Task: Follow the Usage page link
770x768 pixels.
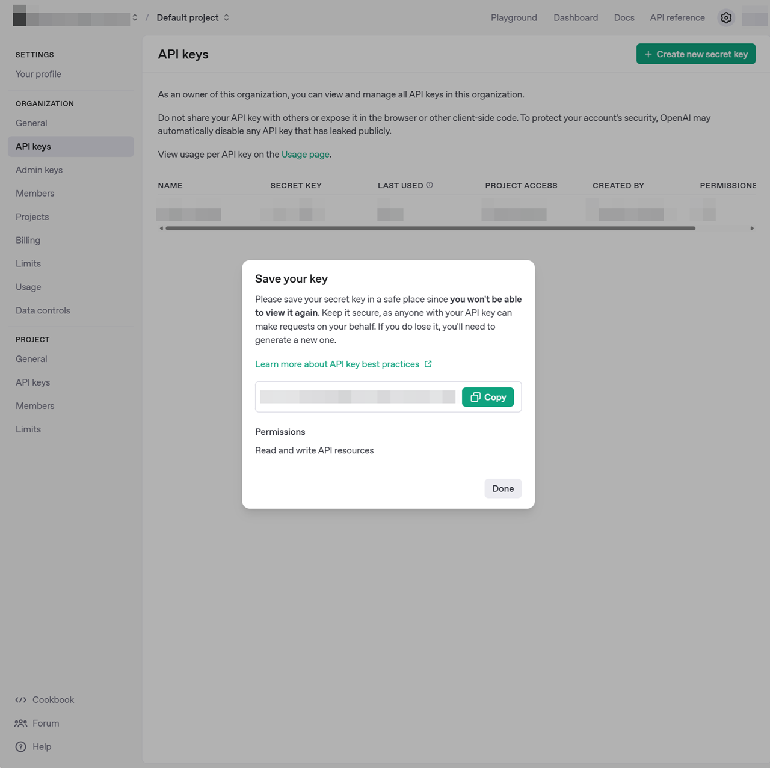Action: coord(305,155)
